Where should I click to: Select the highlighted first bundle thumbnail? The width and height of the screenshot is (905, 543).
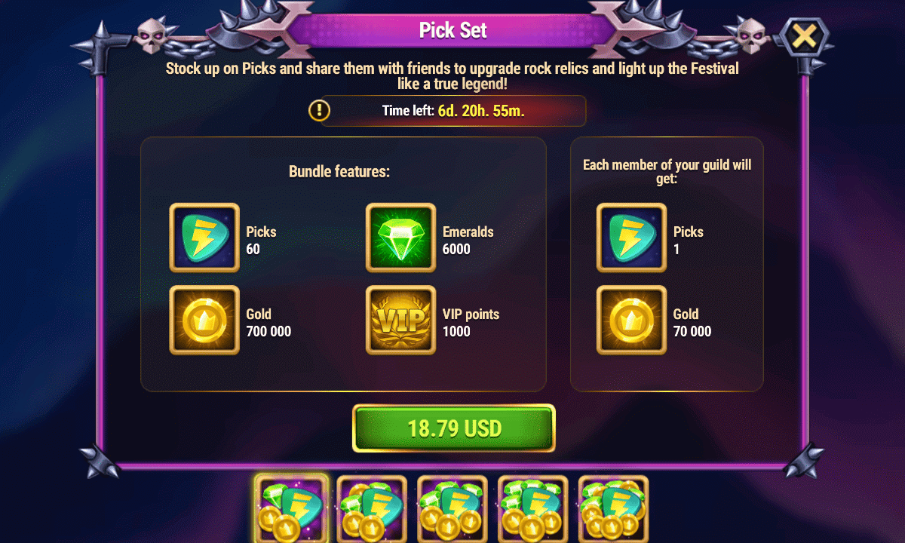click(x=291, y=508)
